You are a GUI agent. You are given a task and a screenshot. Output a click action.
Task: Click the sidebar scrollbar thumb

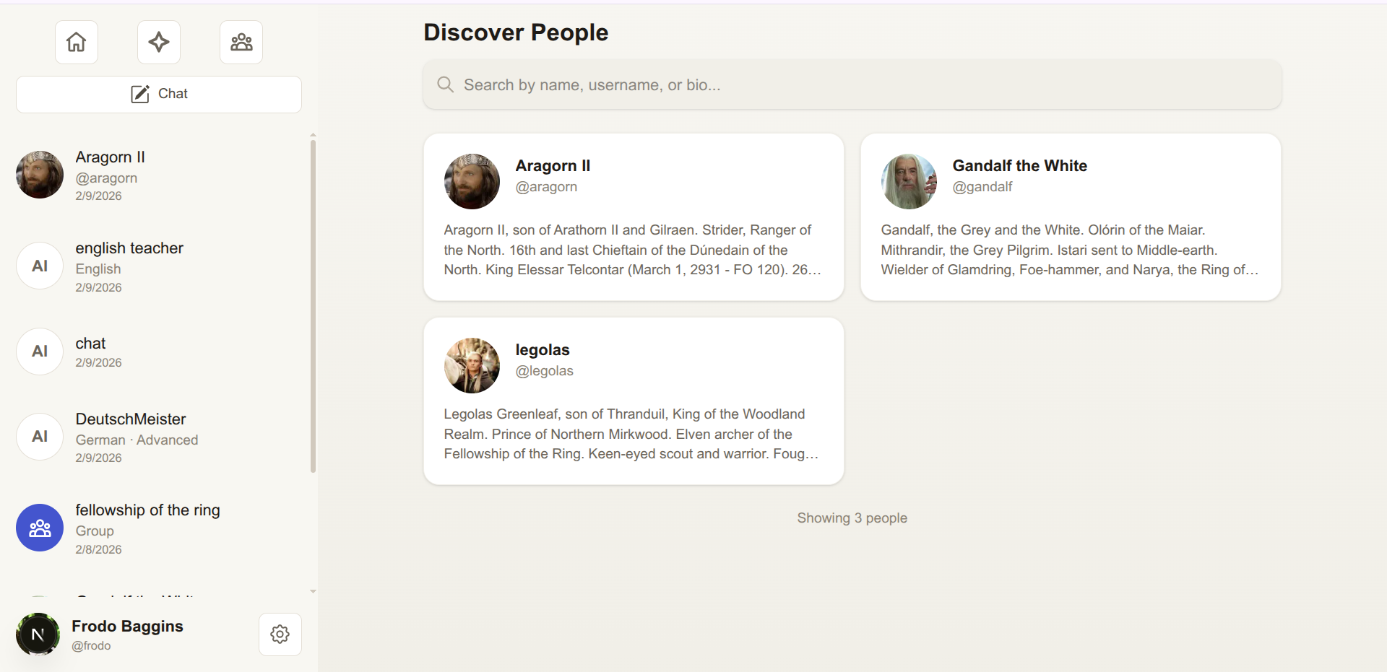point(313,306)
